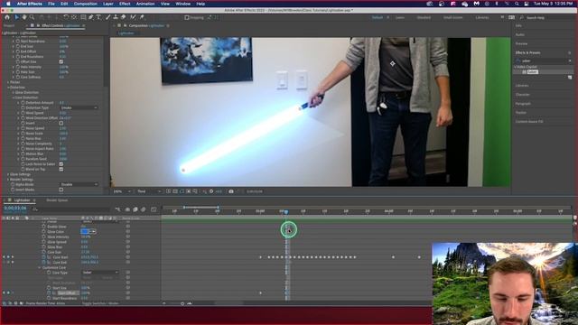Open the Core Type dropdown in timeline

100,273
